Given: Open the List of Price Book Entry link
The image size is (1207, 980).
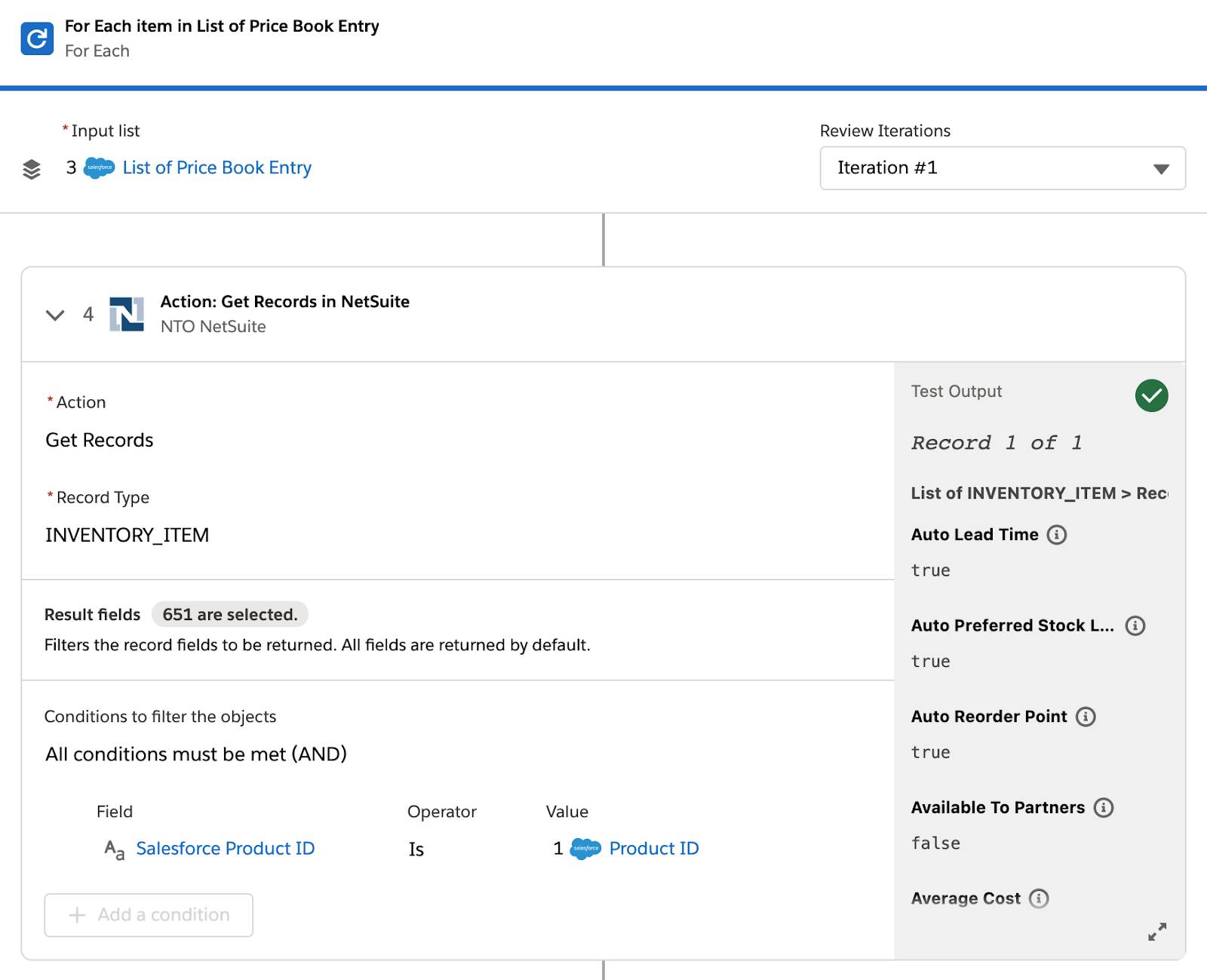Looking at the screenshot, I should pos(217,167).
